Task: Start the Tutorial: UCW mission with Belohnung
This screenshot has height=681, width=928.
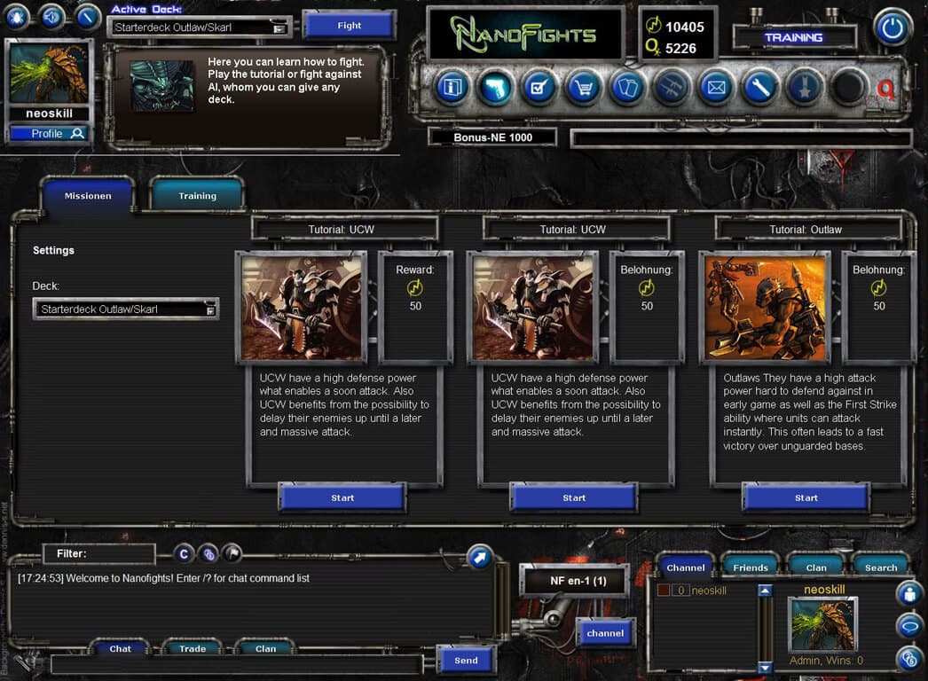Action: click(574, 498)
